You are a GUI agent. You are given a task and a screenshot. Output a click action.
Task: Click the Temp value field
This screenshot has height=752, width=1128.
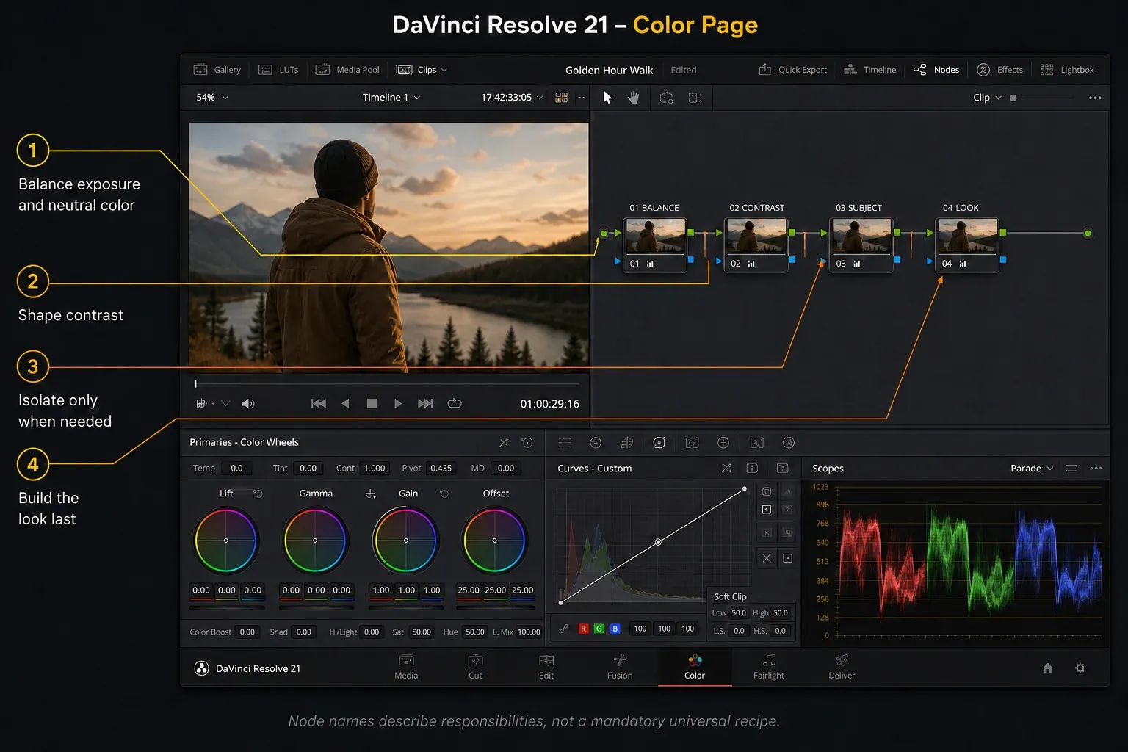point(236,469)
